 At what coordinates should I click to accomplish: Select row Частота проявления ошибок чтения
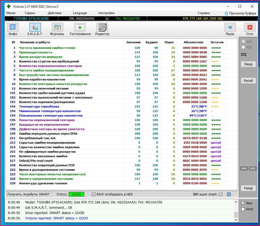(122, 48)
